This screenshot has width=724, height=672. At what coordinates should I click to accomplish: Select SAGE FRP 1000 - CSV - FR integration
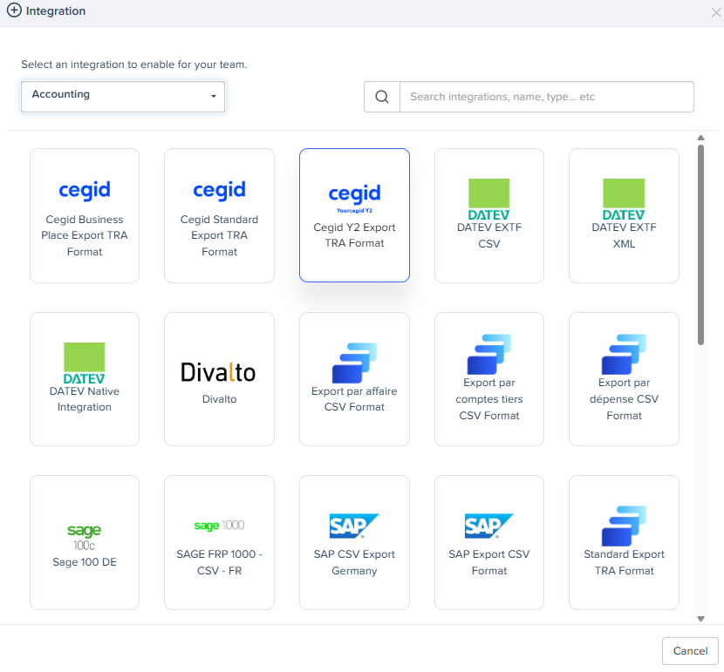219,542
